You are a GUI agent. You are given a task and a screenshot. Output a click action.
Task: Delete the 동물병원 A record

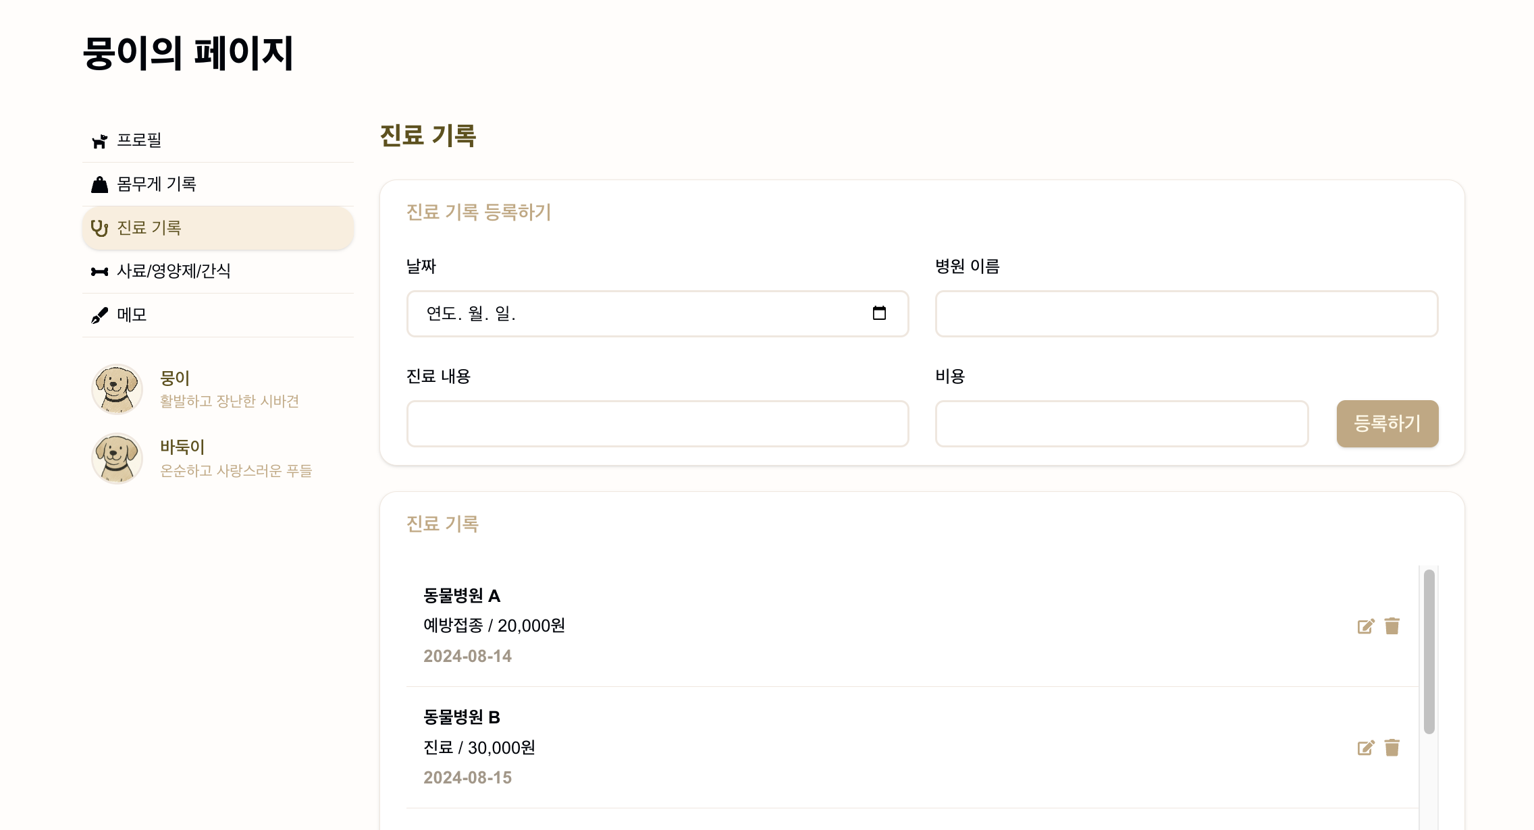(1392, 626)
